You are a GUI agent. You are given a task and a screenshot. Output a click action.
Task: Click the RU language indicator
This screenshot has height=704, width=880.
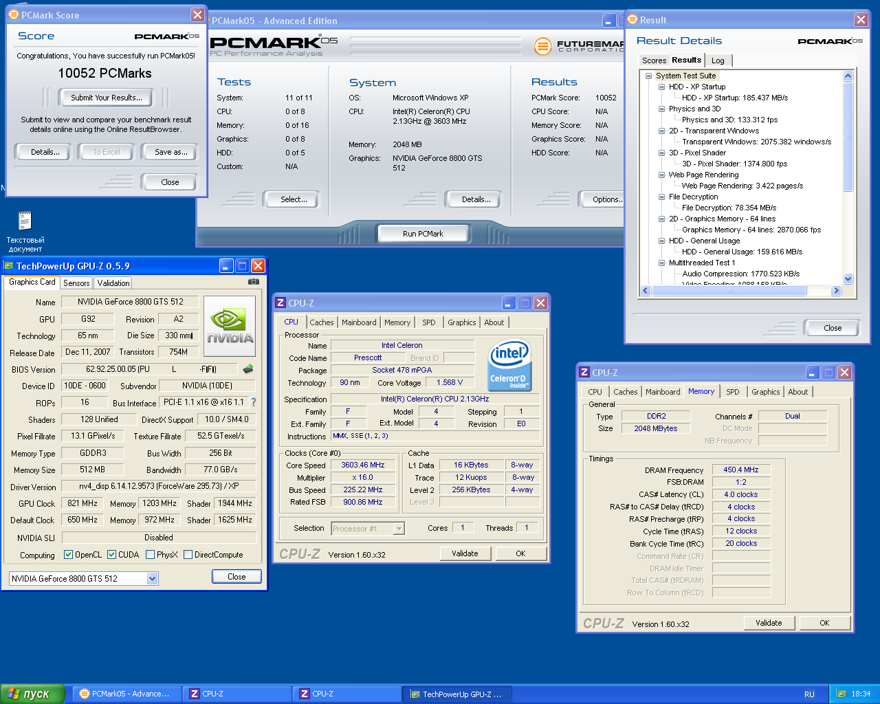[x=809, y=694]
